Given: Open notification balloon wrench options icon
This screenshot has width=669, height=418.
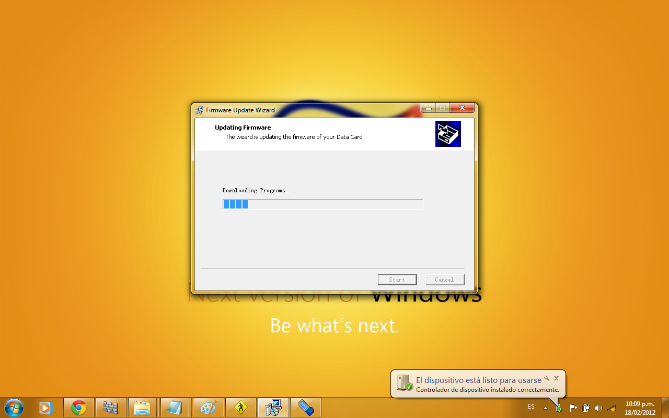Looking at the screenshot, I should tap(546, 378).
